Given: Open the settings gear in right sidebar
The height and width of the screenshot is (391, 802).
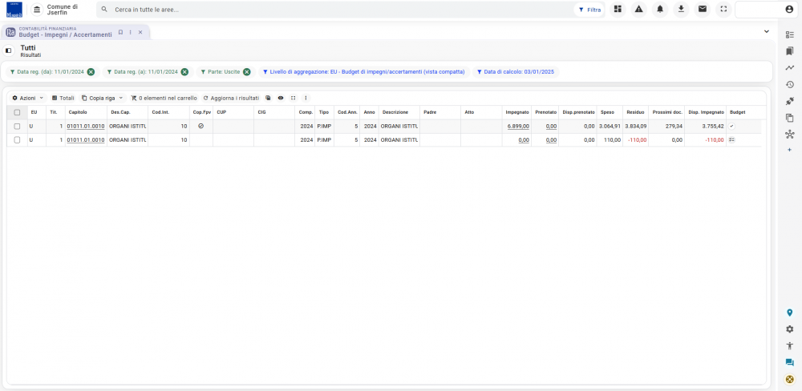Looking at the screenshot, I should (x=789, y=329).
